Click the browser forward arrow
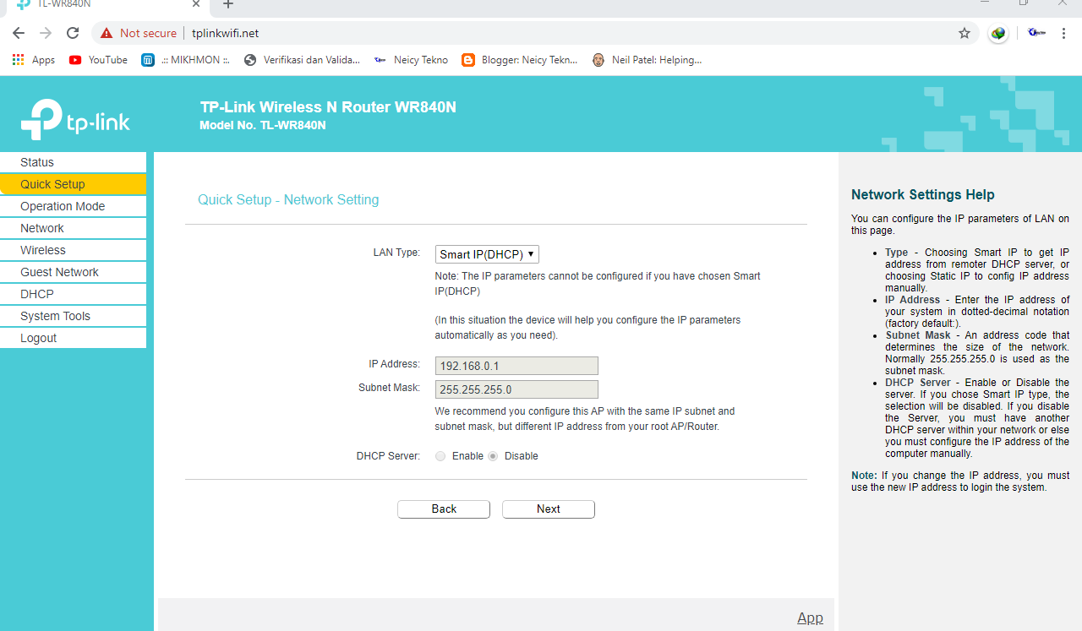 tap(46, 33)
